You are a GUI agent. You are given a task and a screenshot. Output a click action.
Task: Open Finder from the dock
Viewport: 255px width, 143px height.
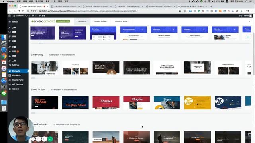[4, 37]
